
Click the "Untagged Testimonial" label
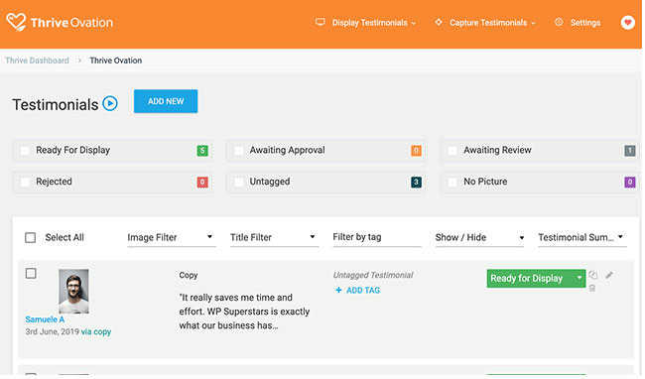coord(373,275)
